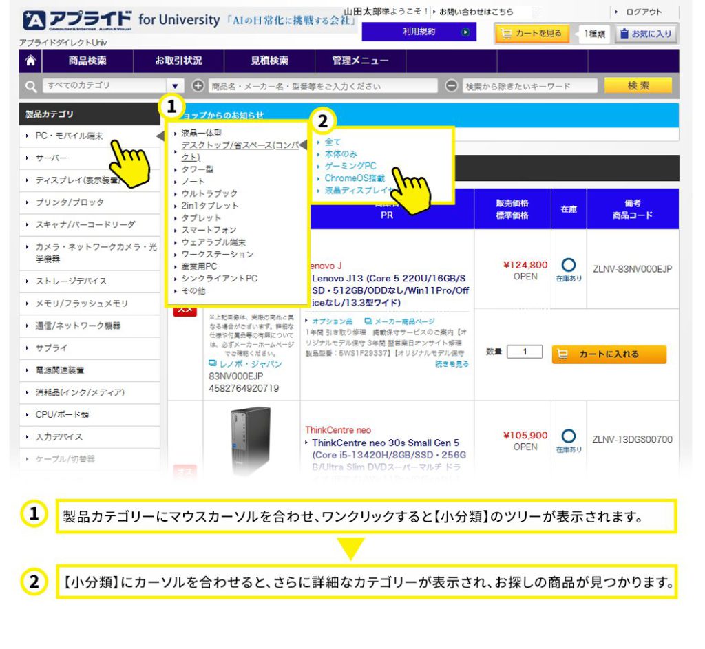This screenshot has width=705, height=649.
Task: Click the green arrow beside 利用規約
Action: tap(465, 32)
